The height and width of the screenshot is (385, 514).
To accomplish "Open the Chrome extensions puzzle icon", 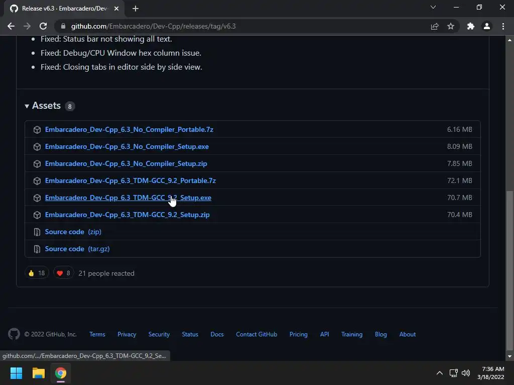I will pyautogui.click(x=471, y=26).
